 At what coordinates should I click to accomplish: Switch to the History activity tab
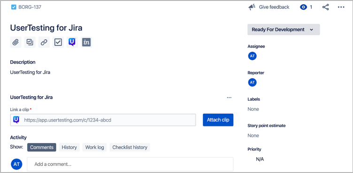point(69,147)
